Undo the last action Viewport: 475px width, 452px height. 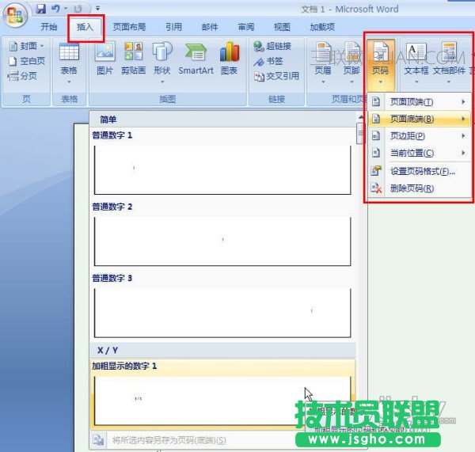click(55, 9)
